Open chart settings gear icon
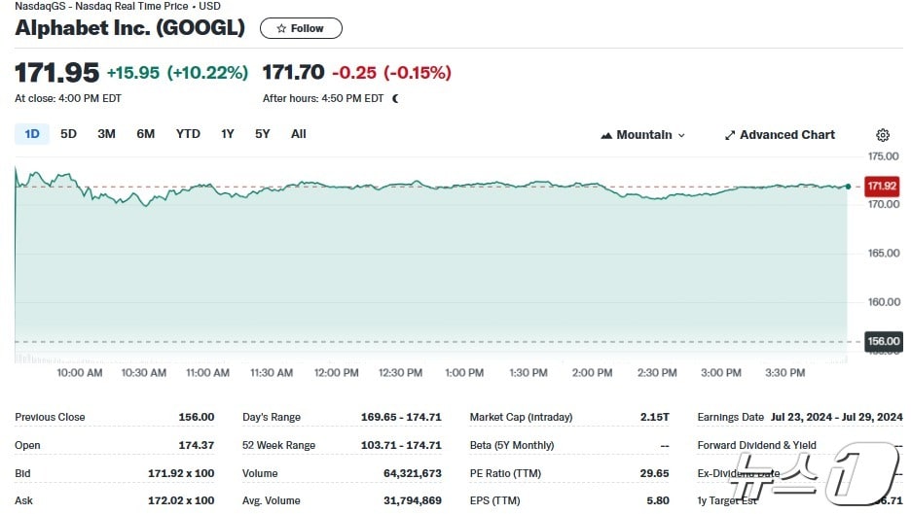This screenshot has height=514, width=911. click(x=883, y=135)
